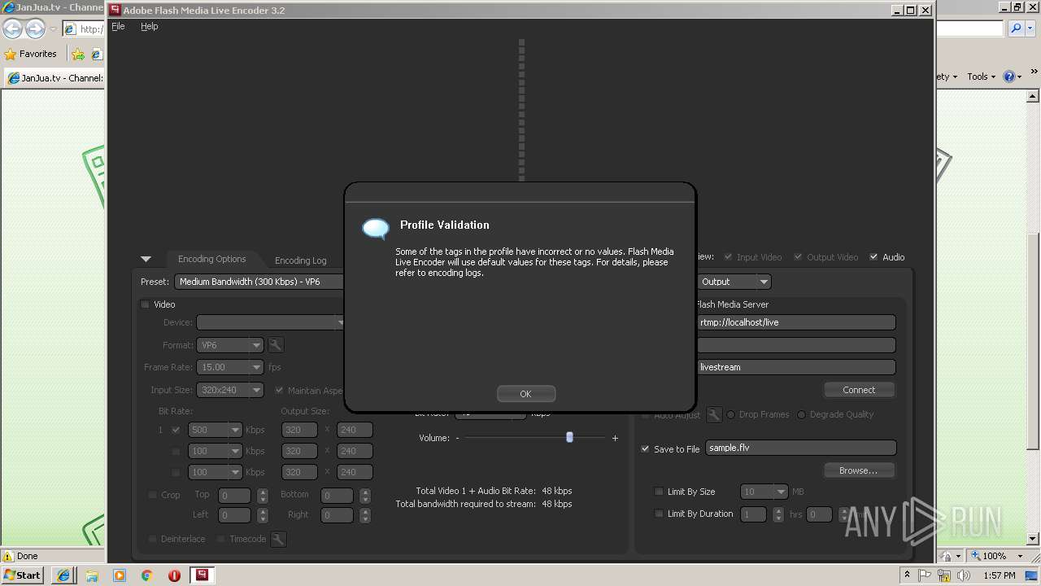Click Flash Media Live Encoder taskbar icon
The image size is (1041, 586).
tap(202, 575)
